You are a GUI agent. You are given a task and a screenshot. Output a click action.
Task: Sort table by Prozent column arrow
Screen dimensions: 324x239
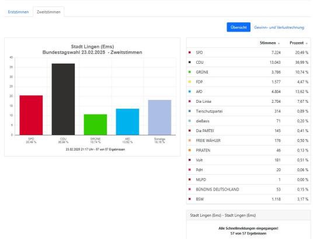pyautogui.click(x=306, y=43)
